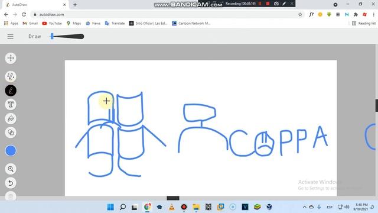Select the Shape tool
The width and height of the screenshot is (378, 213).
tap(11, 133)
